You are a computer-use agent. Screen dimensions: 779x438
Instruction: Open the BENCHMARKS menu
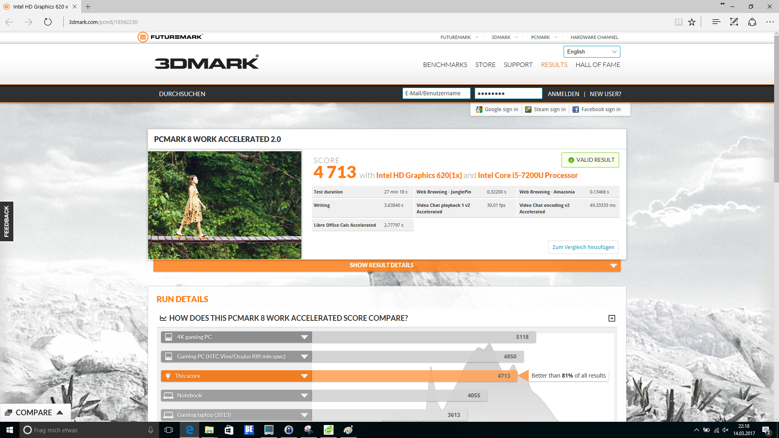click(445, 65)
